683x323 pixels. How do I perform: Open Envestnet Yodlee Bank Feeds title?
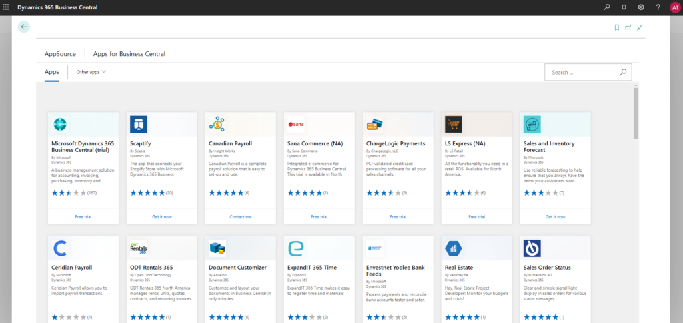[x=396, y=271]
